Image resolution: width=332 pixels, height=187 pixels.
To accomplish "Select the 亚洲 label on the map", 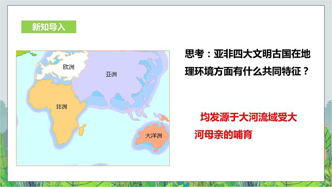I will pyautogui.click(x=111, y=74).
